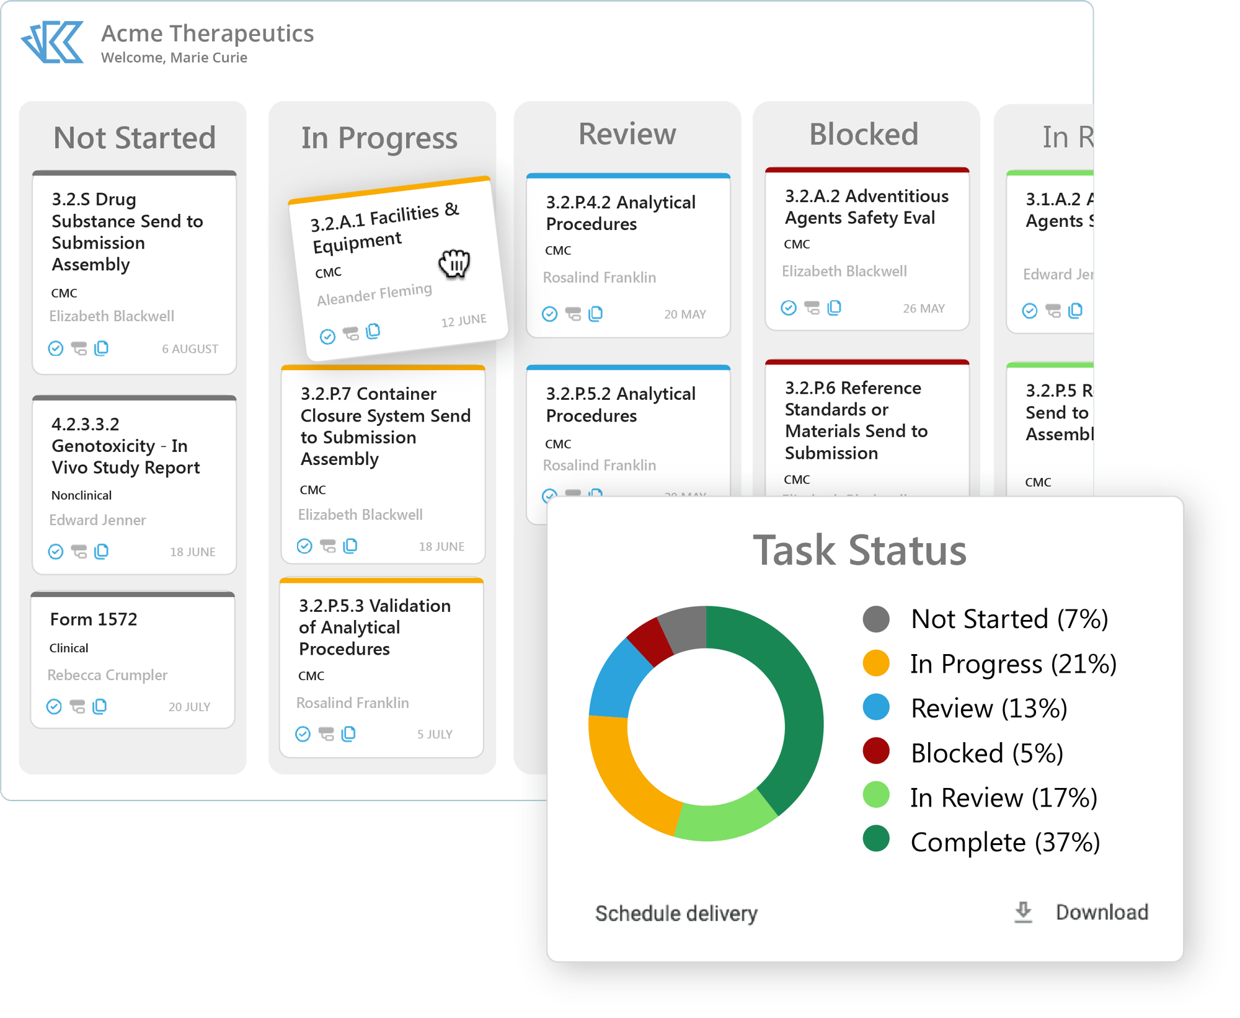The width and height of the screenshot is (1240, 1018).
Task: Click comments icon on Adventitious Agents Safety Eval card
Action: [812, 308]
